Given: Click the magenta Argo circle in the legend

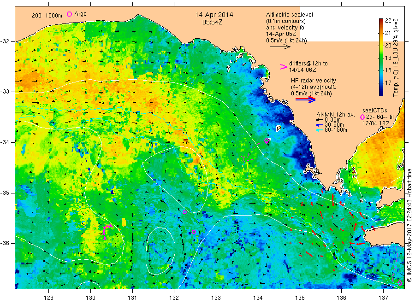Looking at the screenshot, I should [69, 14].
